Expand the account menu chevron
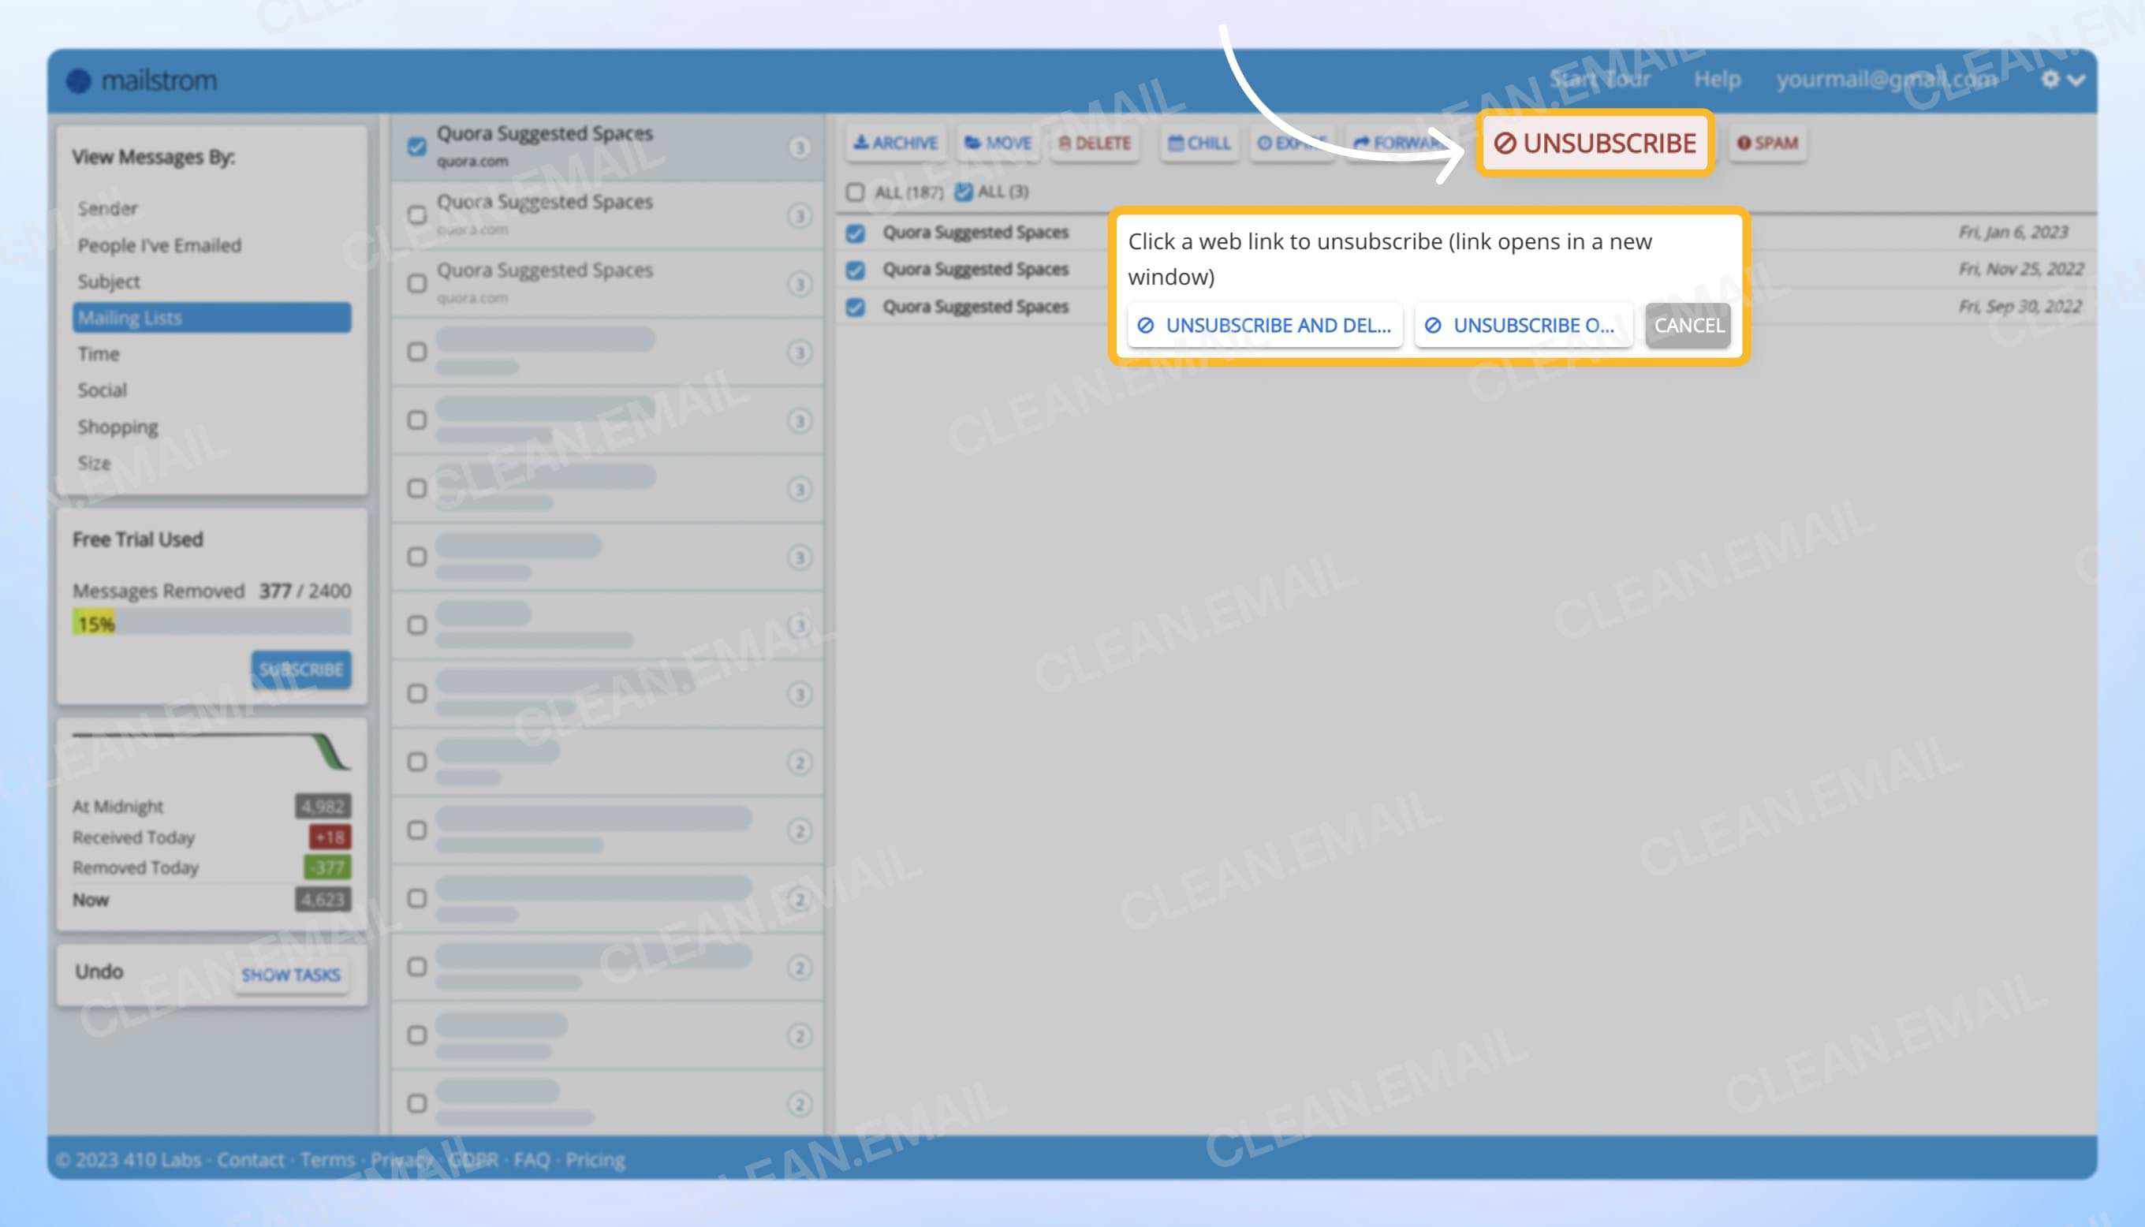 coord(2076,80)
